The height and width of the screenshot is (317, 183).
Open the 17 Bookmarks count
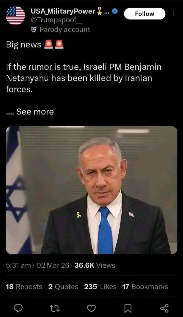(x=145, y=287)
